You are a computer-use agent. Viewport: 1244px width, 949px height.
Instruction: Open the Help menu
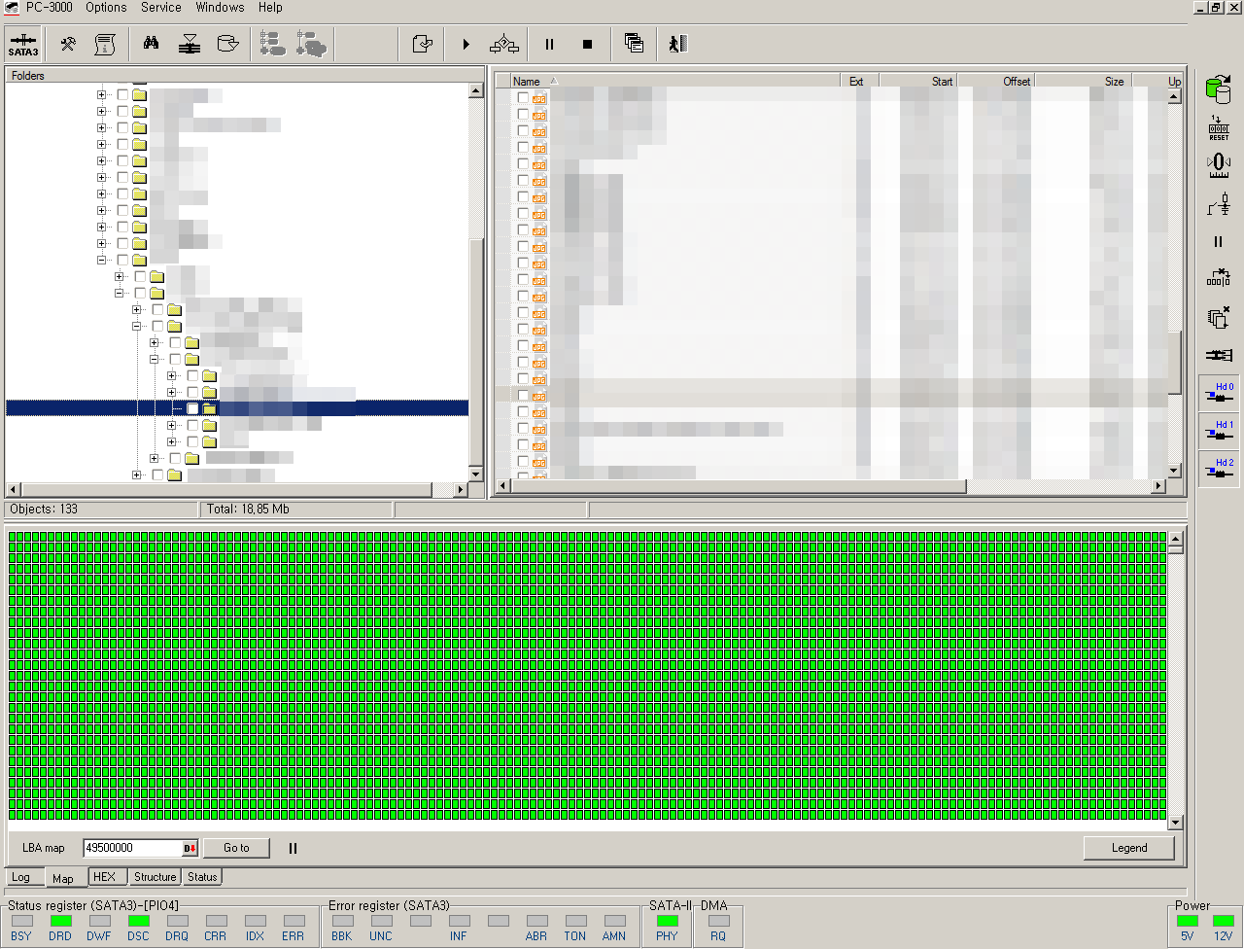tap(270, 7)
